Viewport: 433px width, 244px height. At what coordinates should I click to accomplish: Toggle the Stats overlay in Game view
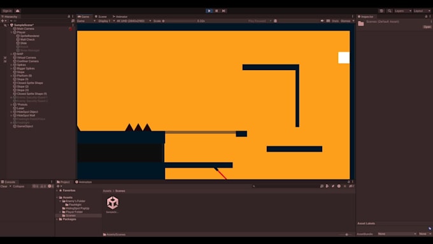tap(335, 21)
